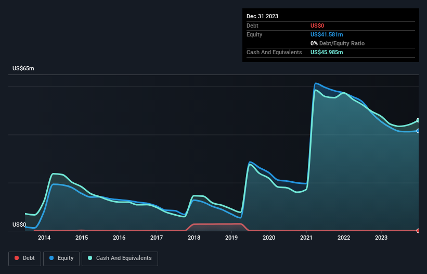Click the 2018 x-axis label
This screenshot has width=427, height=274.
pos(194,238)
